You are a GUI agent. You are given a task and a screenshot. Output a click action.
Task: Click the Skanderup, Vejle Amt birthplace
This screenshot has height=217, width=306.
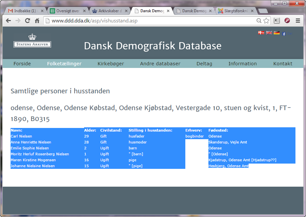point(228,142)
